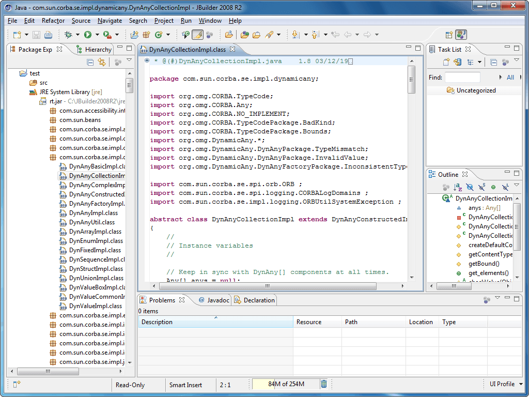This screenshot has width=529, height=397.
Task: Click Package Explorer horizontal scrollbar thumb
Action: pyautogui.click(x=48, y=371)
